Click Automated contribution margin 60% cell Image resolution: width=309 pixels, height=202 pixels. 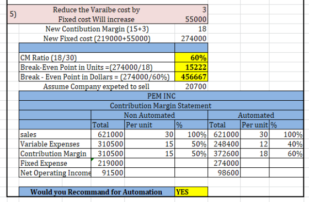click(286, 154)
